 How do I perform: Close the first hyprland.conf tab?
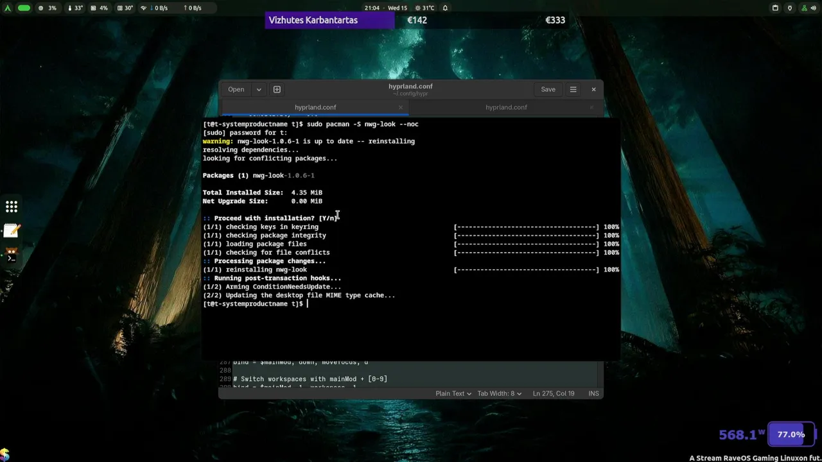(400, 107)
